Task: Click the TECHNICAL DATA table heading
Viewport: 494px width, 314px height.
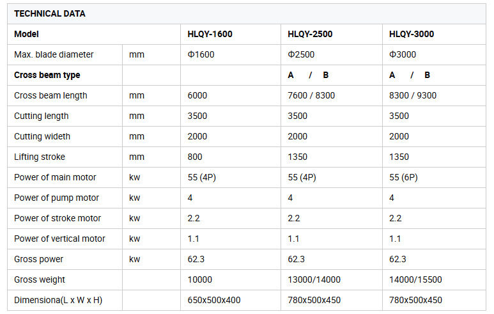Action: click(49, 13)
